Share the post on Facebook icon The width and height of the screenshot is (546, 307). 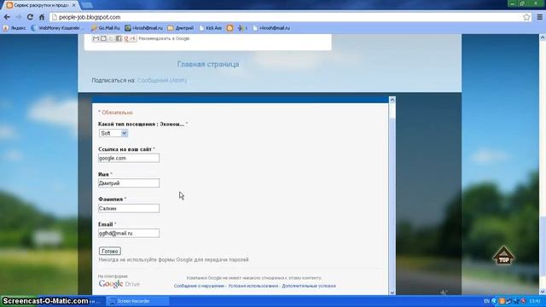coord(119,38)
